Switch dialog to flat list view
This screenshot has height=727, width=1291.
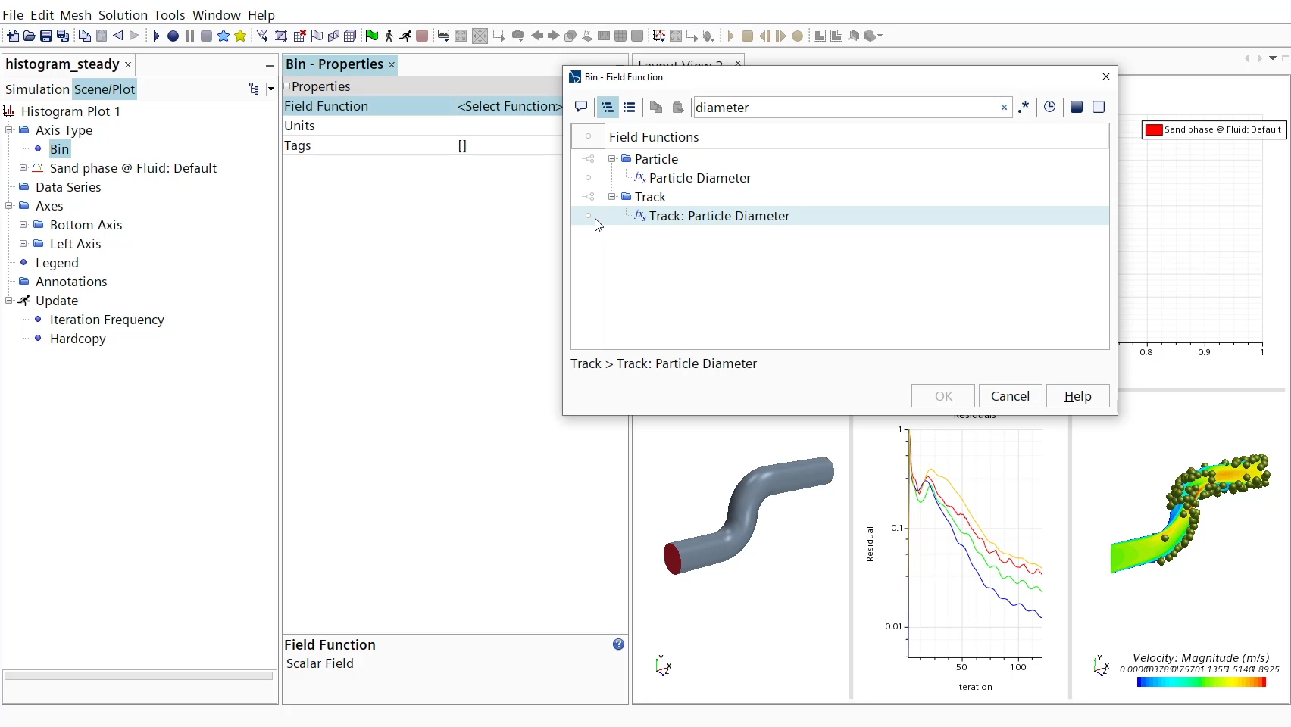pyautogui.click(x=630, y=107)
